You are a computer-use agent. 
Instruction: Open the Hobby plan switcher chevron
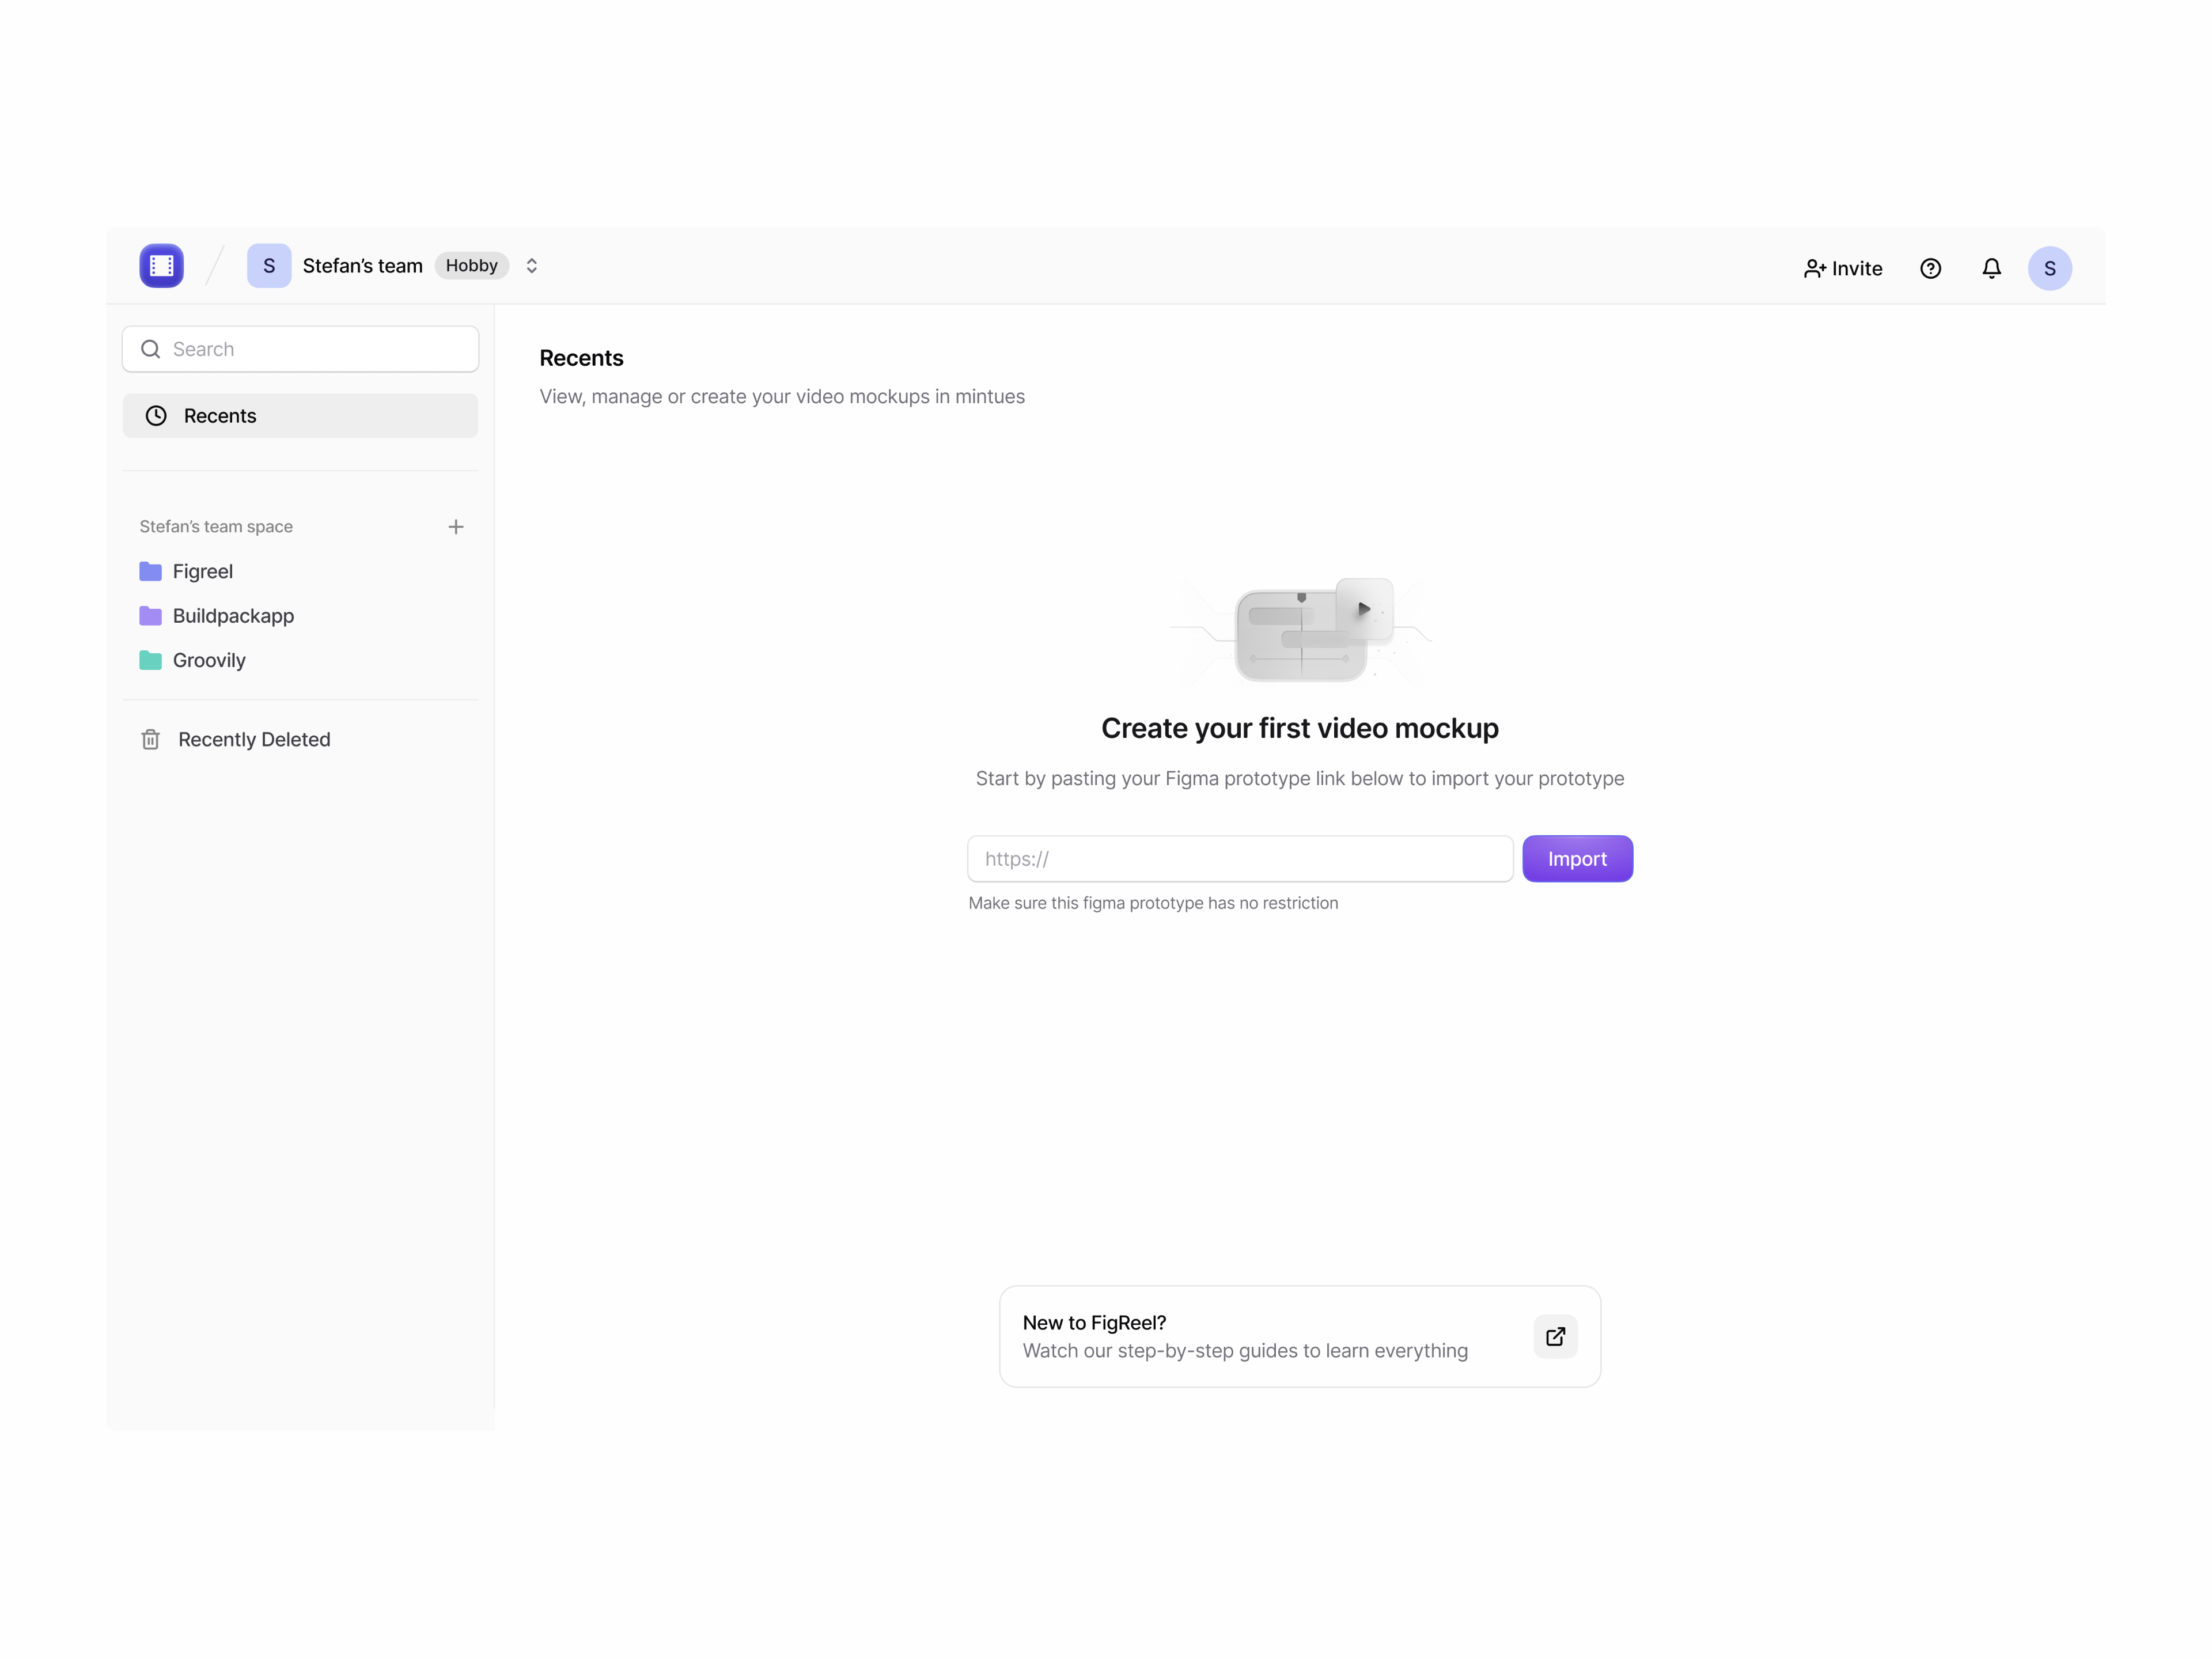pyautogui.click(x=532, y=265)
